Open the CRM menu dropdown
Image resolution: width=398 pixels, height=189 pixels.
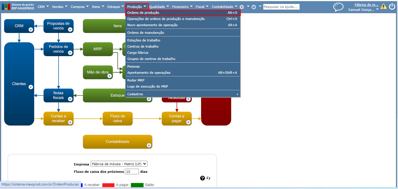(x=43, y=6)
